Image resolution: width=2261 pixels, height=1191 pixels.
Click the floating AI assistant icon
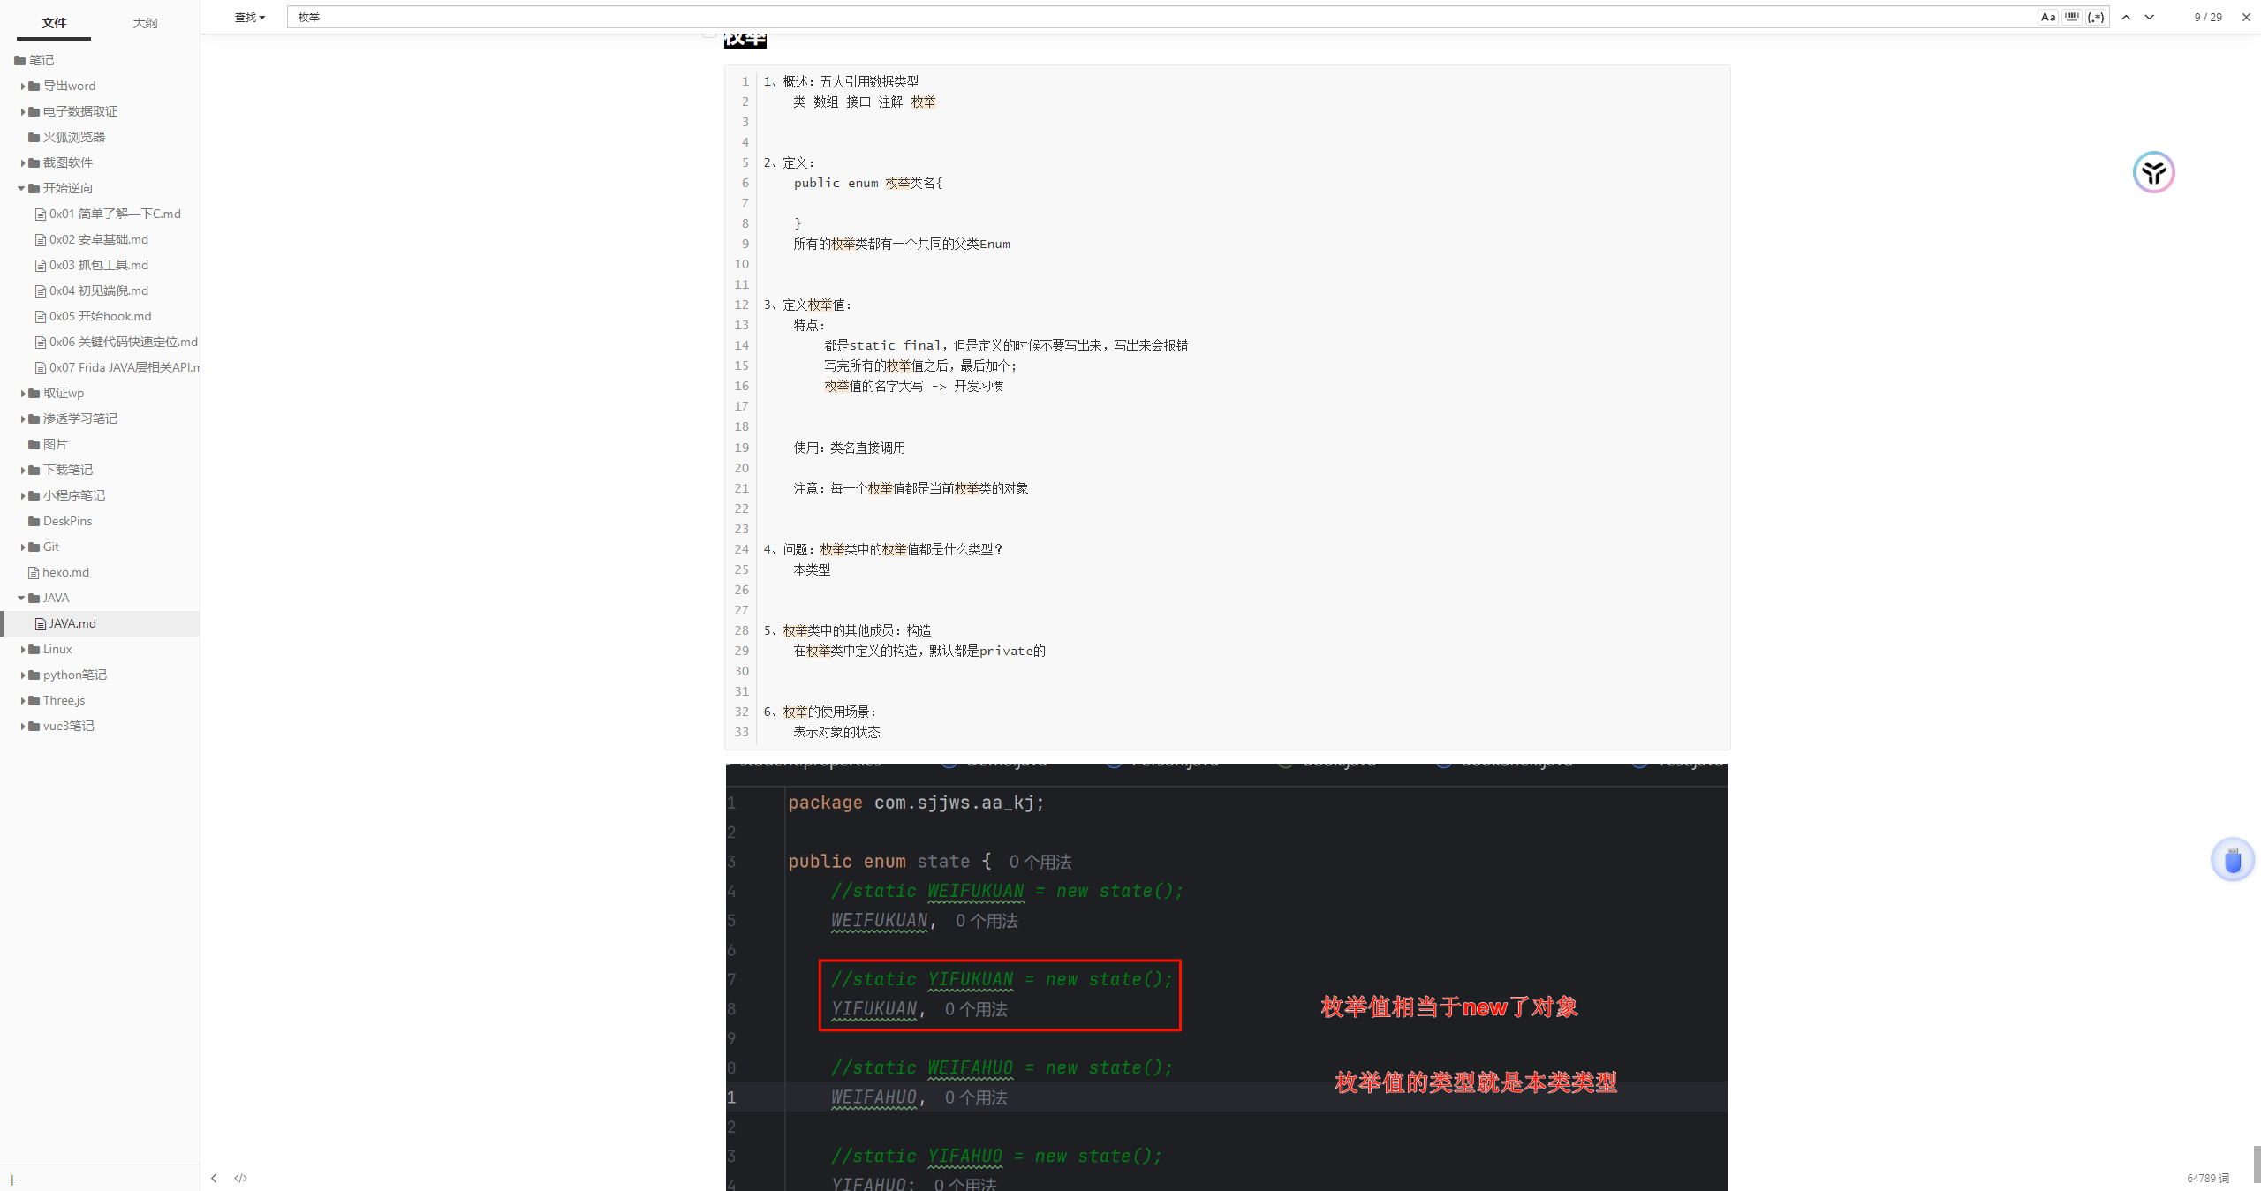(2153, 172)
